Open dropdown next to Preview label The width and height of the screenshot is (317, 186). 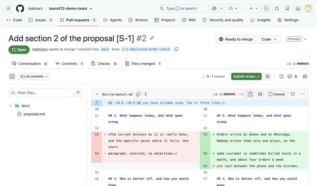pos(305,39)
